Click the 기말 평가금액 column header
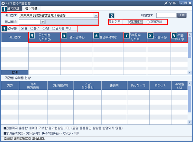The image size is (193, 142). click(x=87, y=86)
